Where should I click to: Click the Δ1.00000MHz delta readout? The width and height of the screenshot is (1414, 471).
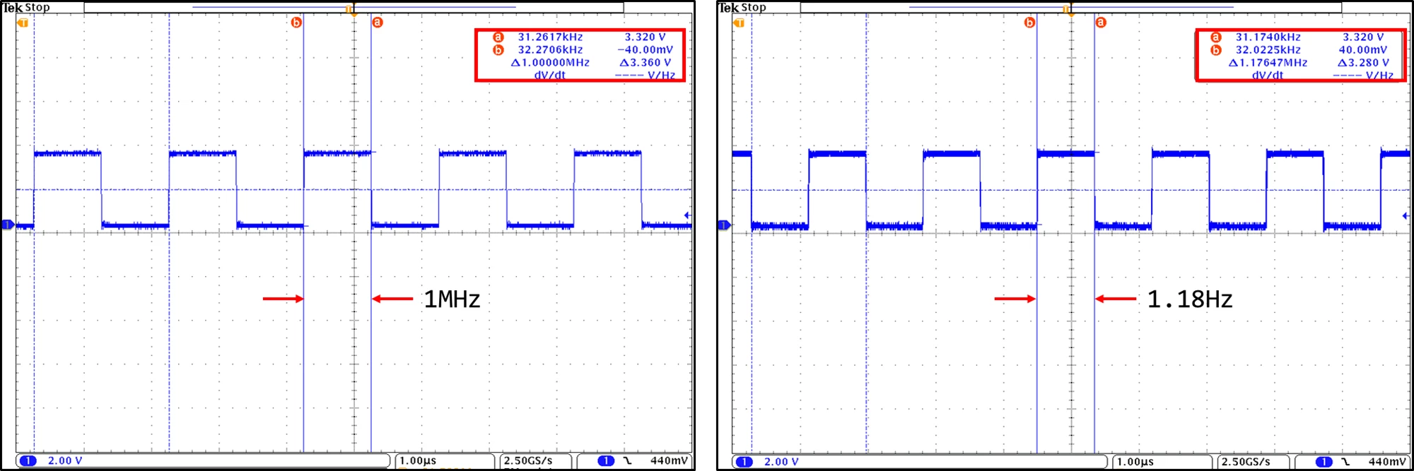tap(550, 63)
